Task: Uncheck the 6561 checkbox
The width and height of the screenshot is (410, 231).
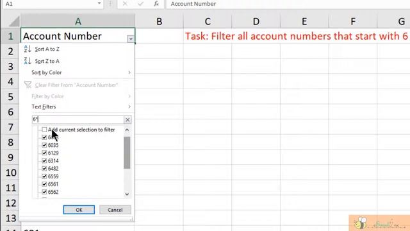Action: point(44,184)
